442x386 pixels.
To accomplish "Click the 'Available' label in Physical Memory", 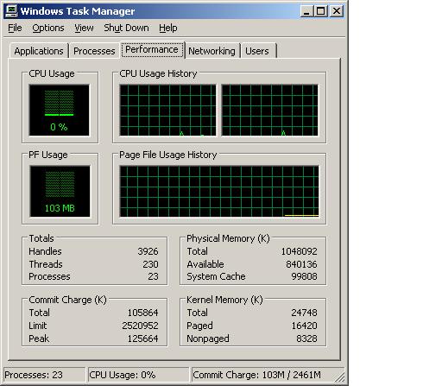I will tap(205, 264).
